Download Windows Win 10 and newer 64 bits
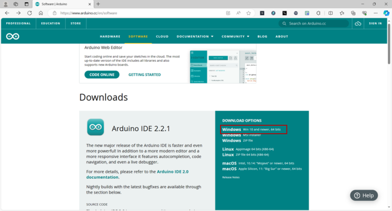392x211 pixels. point(251,130)
